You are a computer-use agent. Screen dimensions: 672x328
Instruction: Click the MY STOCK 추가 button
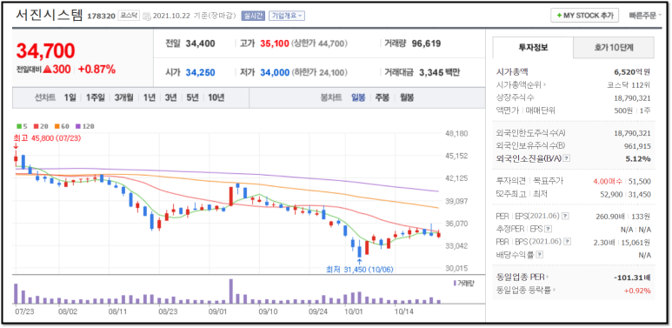(x=584, y=16)
